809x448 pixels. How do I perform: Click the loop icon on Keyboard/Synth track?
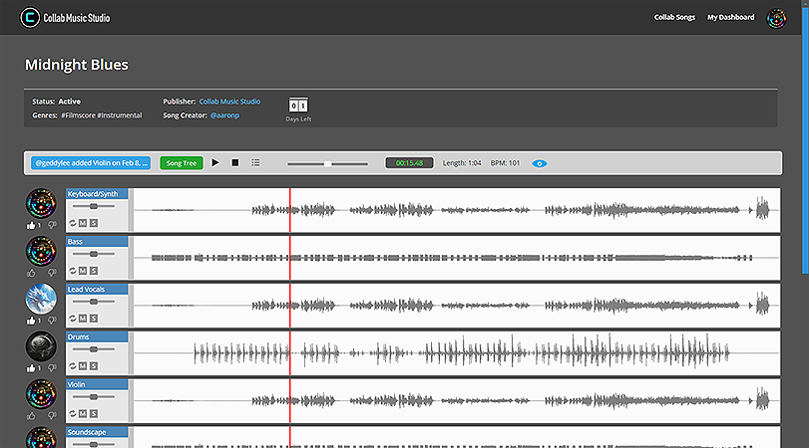[72, 223]
